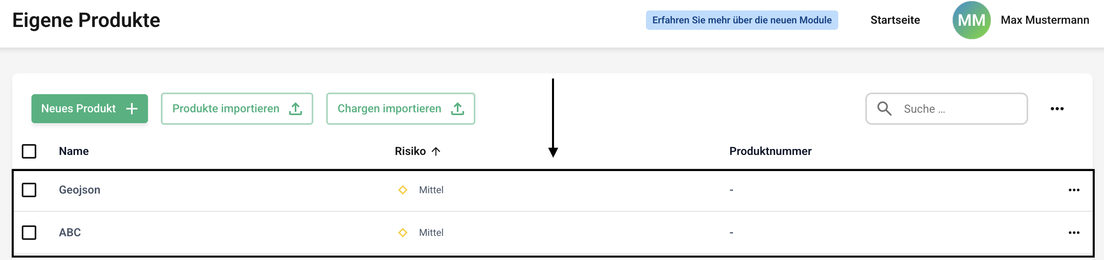Toggle the Risiko sort arrow

pos(436,151)
